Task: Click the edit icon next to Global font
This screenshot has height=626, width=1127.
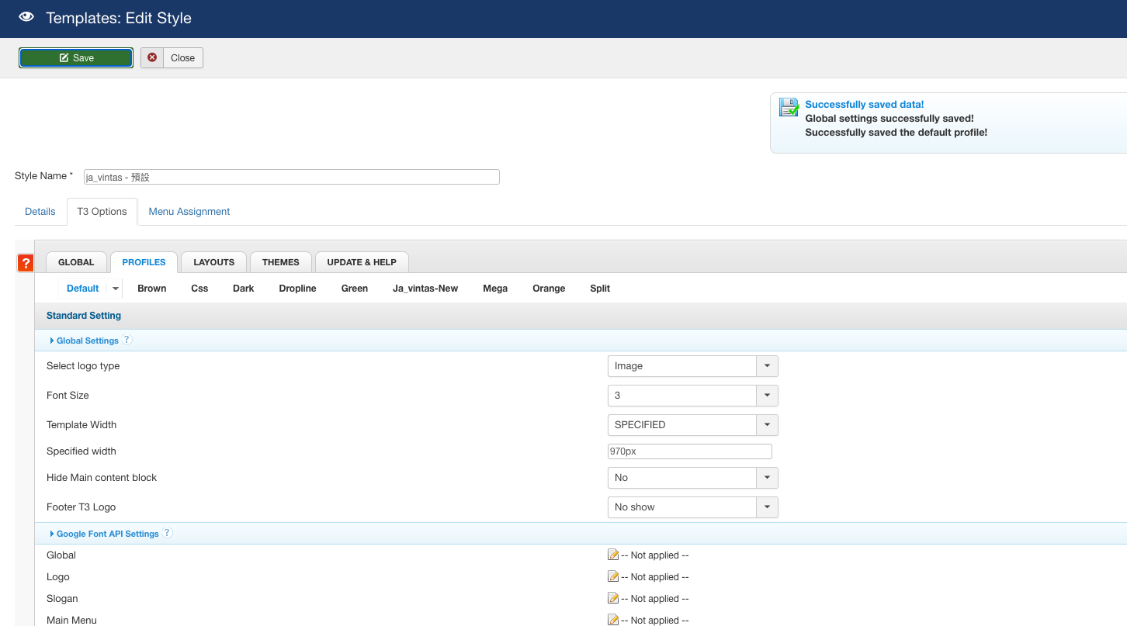Action: click(x=613, y=555)
